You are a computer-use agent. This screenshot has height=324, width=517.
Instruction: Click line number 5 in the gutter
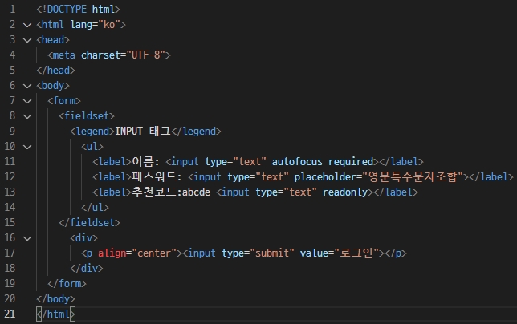pos(13,70)
